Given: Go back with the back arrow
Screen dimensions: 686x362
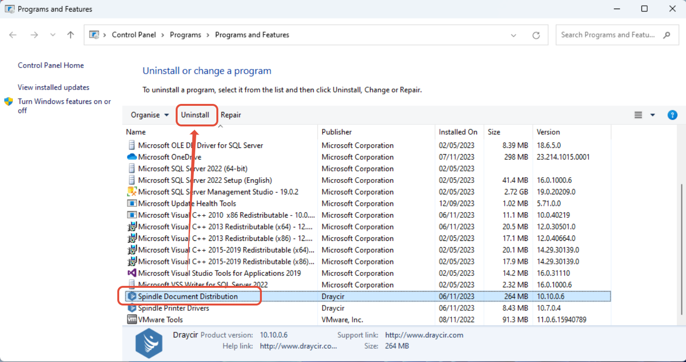Looking at the screenshot, I should [13, 35].
